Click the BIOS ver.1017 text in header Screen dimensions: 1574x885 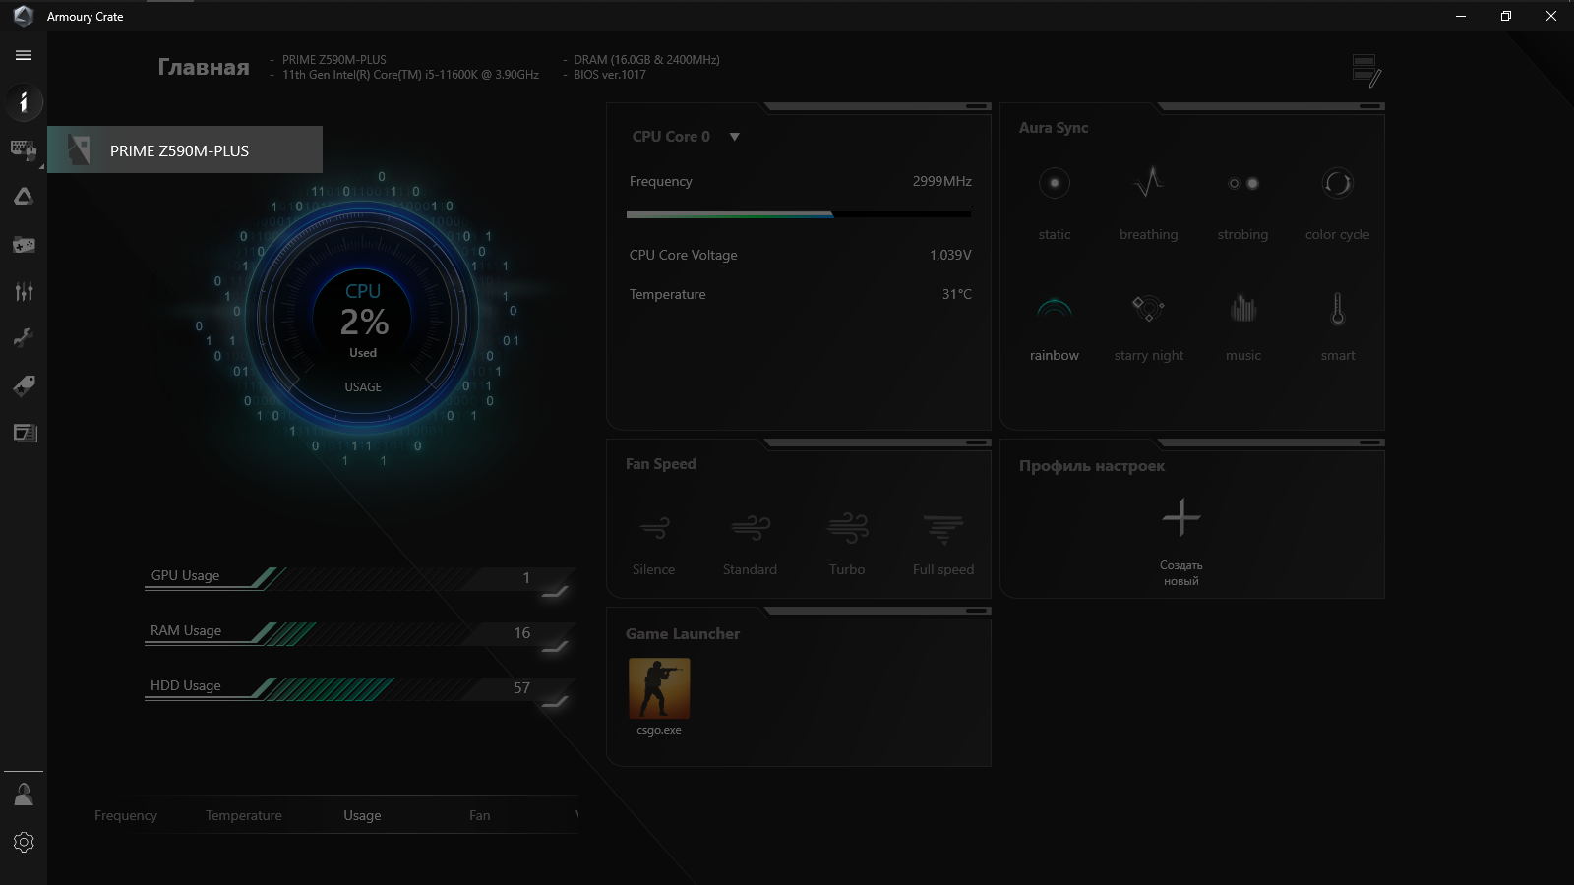[610, 75]
